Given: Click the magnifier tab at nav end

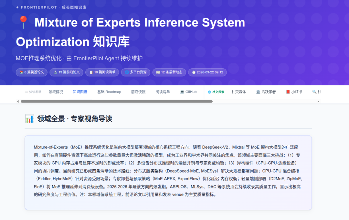Looking at the screenshot, I should pos(316,92).
